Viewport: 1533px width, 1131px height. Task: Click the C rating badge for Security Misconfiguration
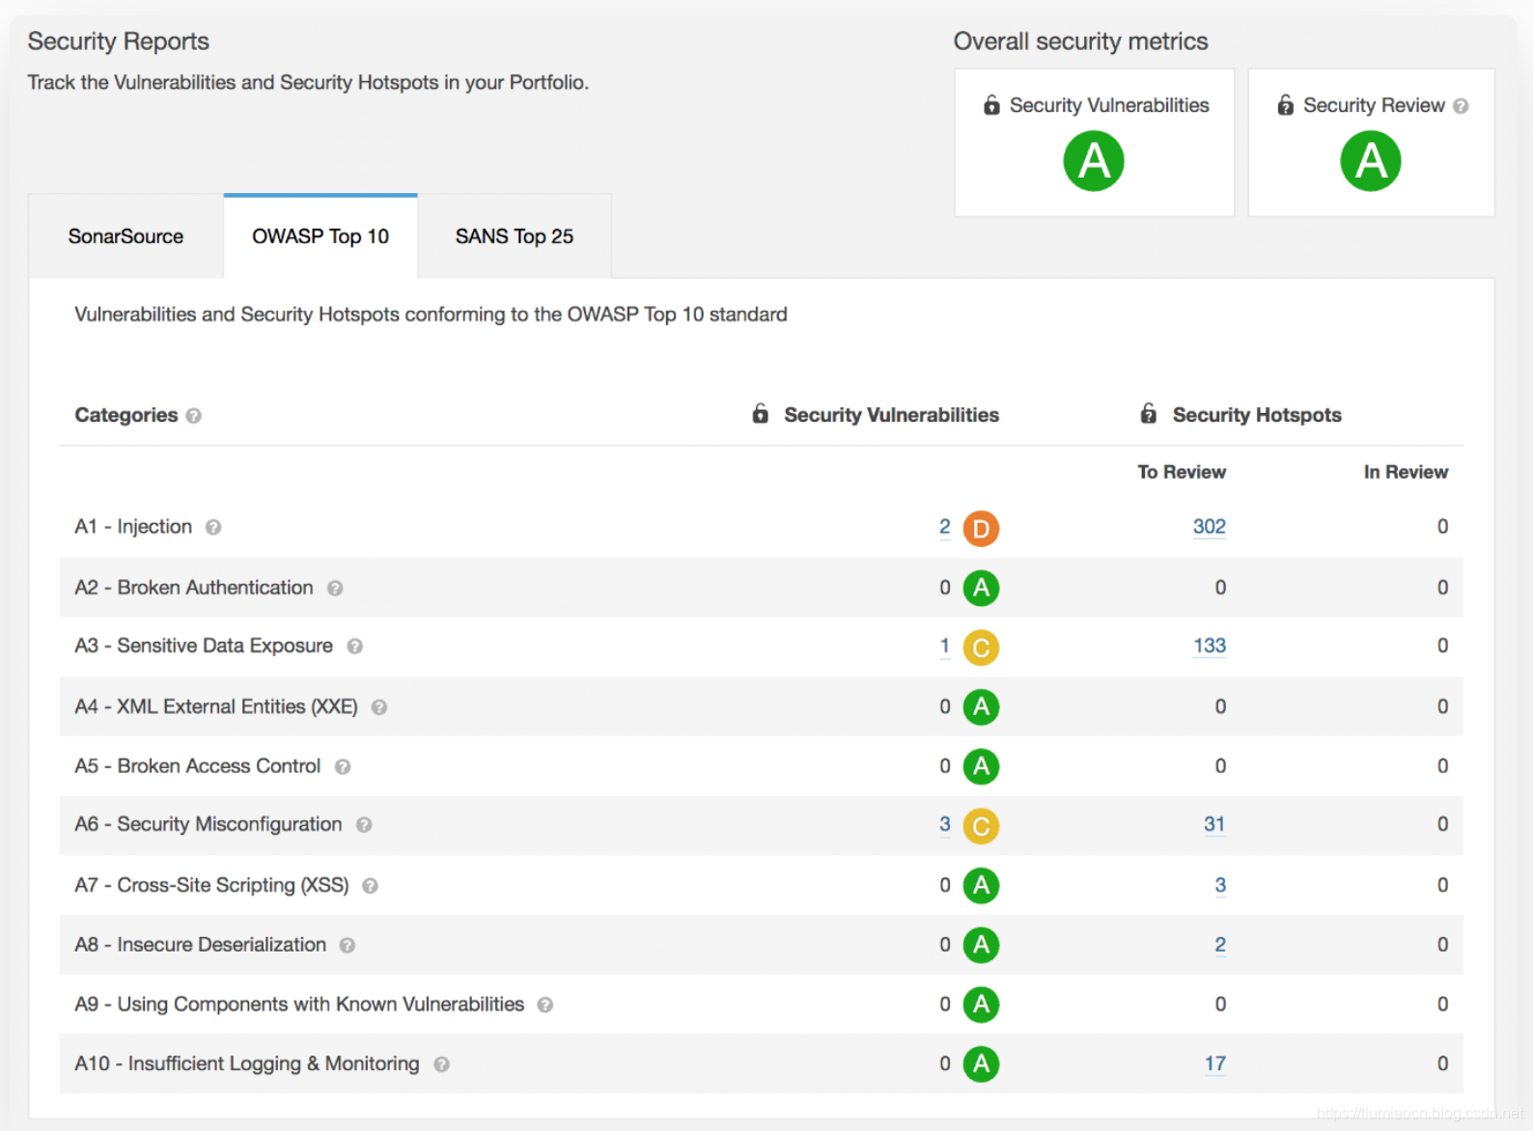pyautogui.click(x=981, y=826)
